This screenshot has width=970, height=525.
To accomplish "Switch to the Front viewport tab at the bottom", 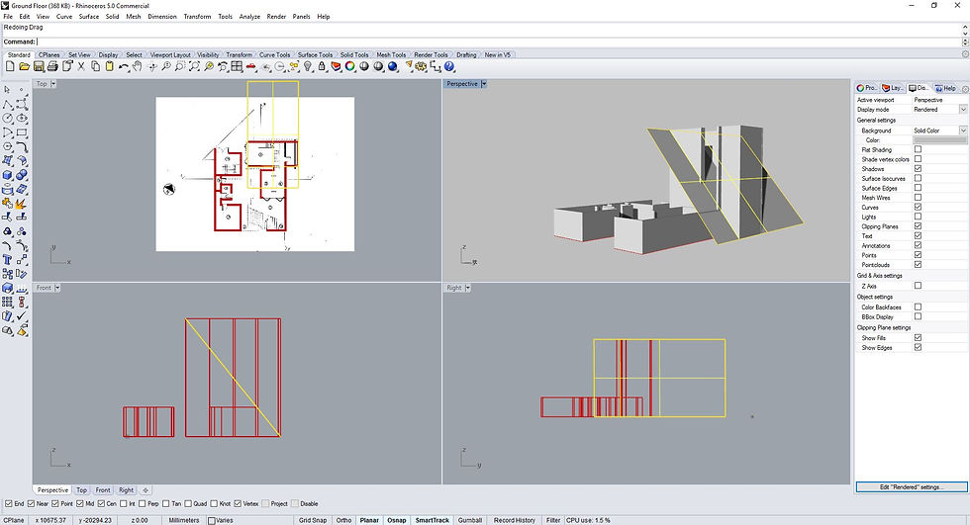I will tap(103, 489).
